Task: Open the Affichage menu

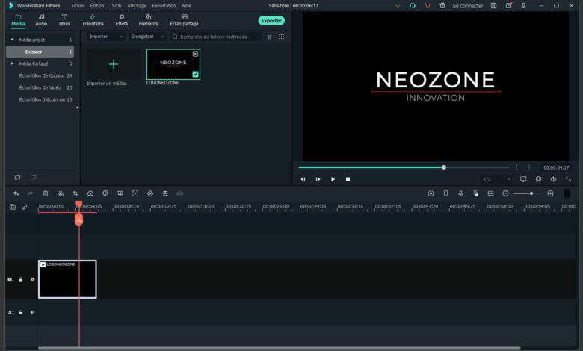Action: coord(137,5)
